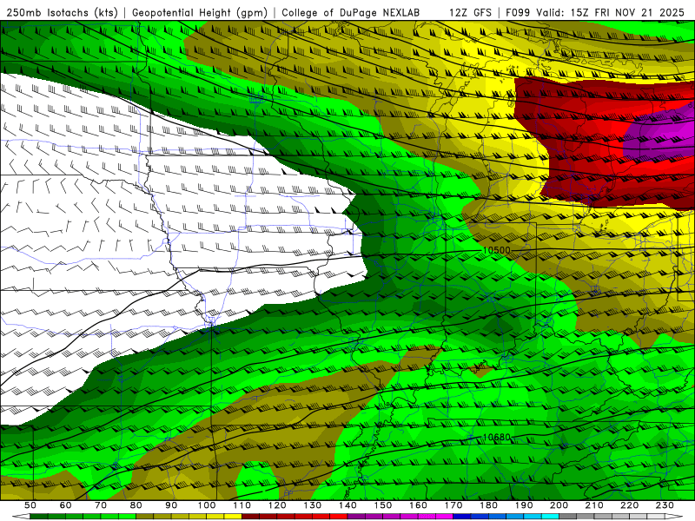Click the legend value 210

[x=594, y=505]
